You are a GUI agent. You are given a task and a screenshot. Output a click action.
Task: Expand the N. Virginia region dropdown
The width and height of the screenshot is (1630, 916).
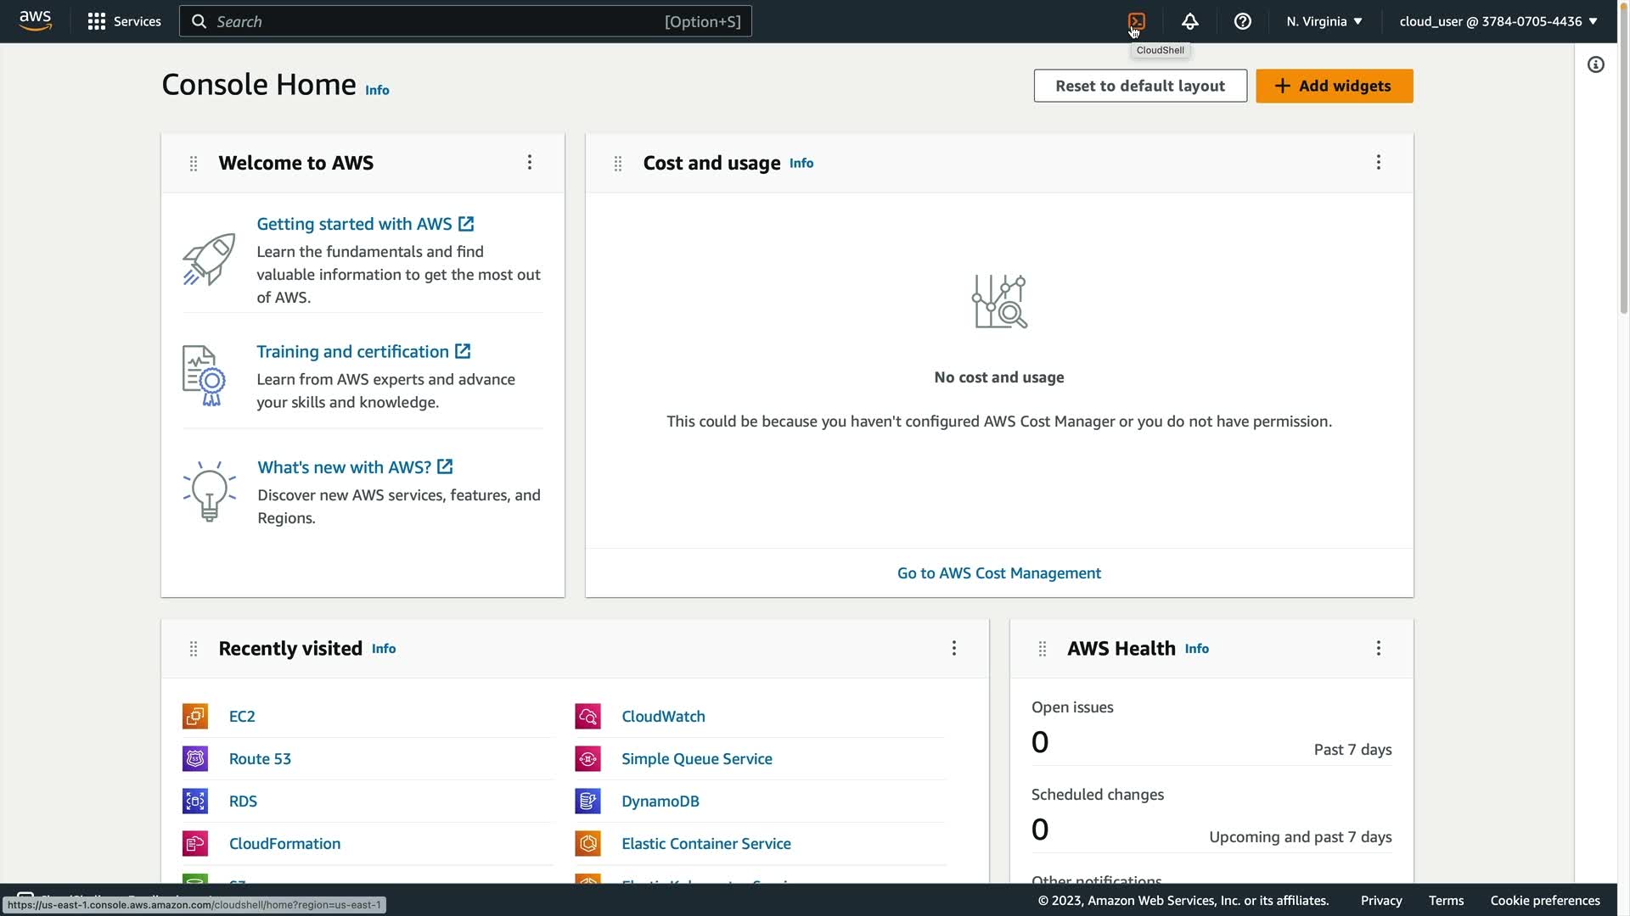pos(1324,21)
